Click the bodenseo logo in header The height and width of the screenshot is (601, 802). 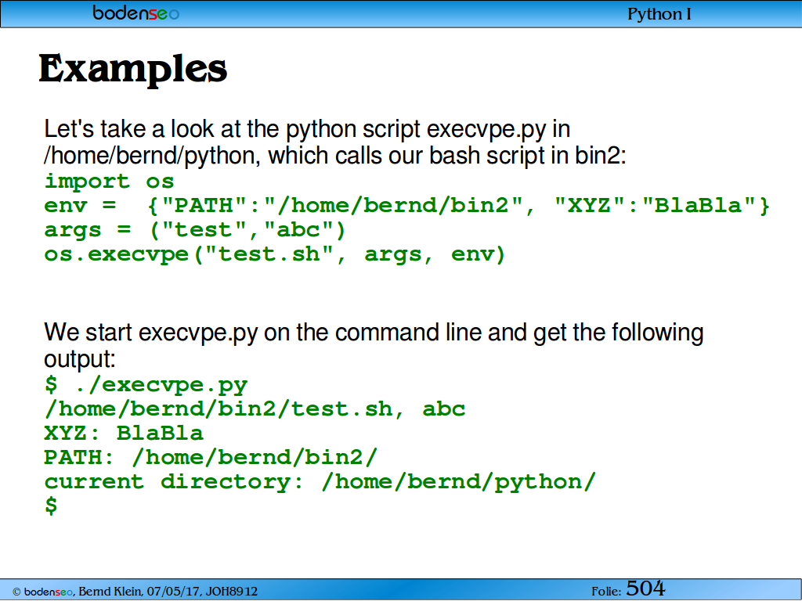[x=135, y=13]
